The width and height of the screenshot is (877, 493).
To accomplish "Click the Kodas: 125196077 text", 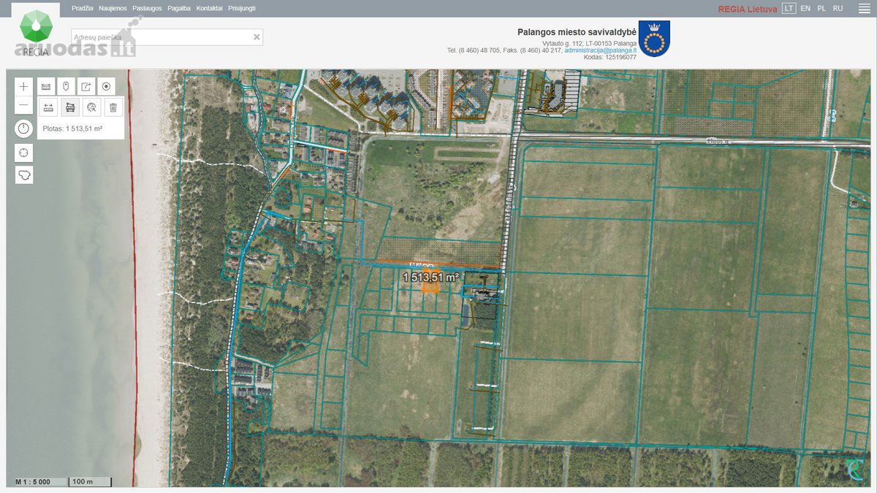I will (610, 57).
